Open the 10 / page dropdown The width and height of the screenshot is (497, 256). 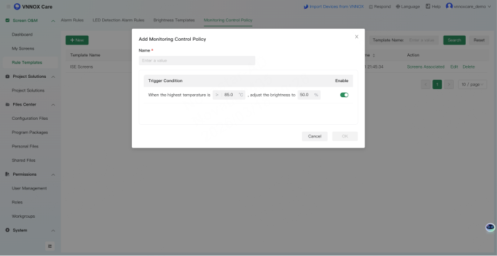(x=472, y=84)
